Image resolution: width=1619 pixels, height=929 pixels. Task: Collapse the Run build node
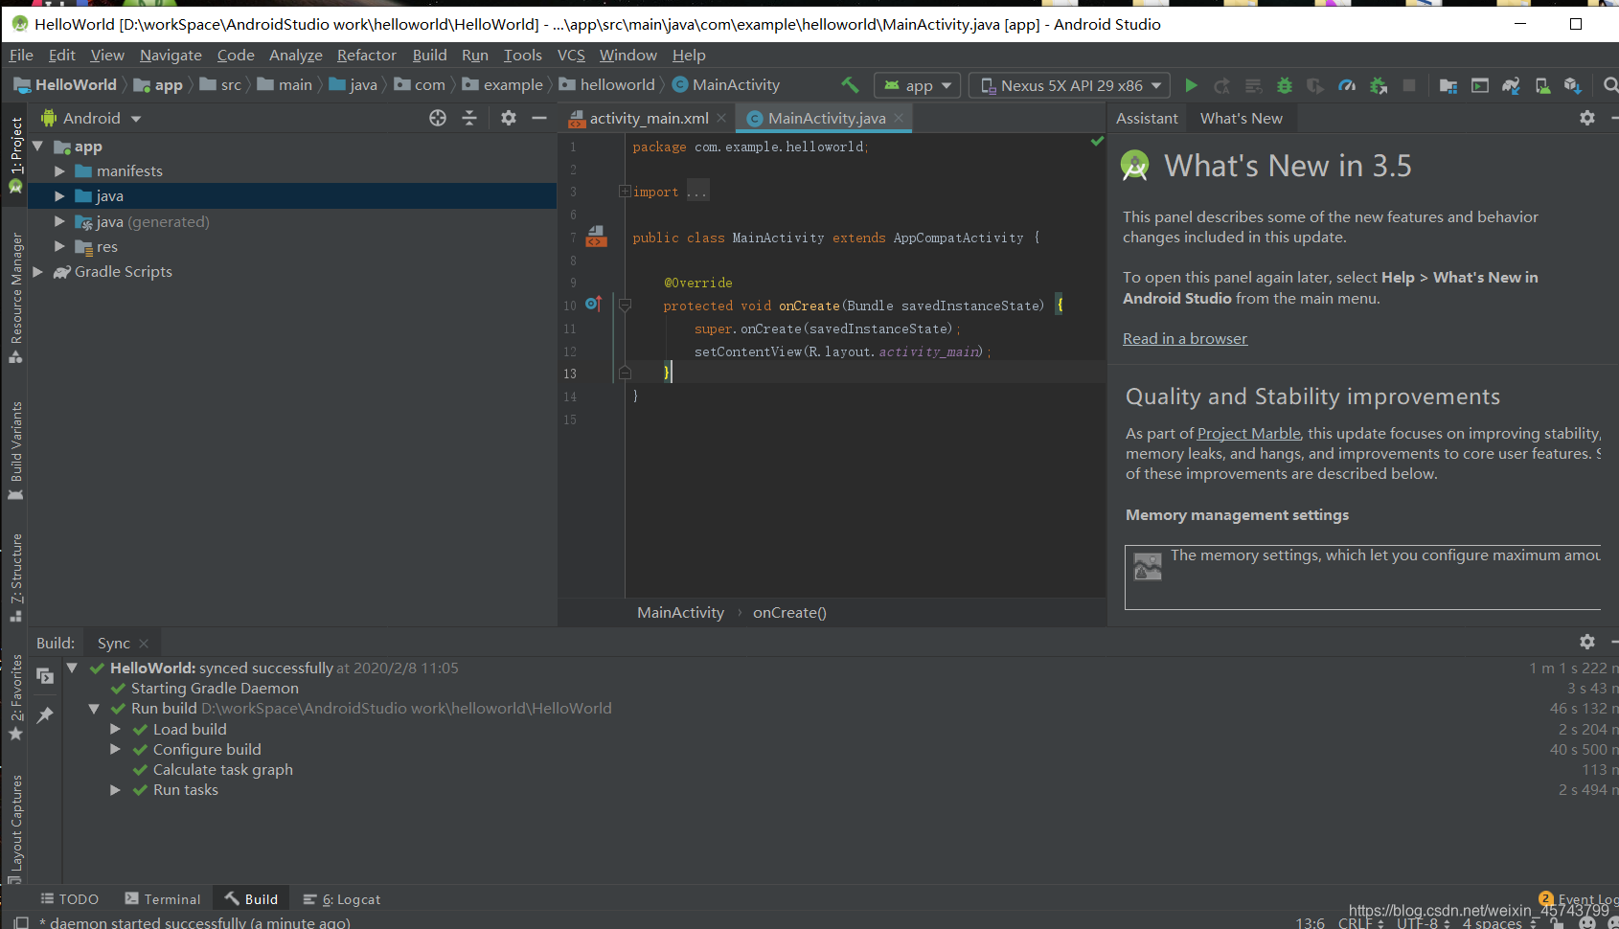94,709
